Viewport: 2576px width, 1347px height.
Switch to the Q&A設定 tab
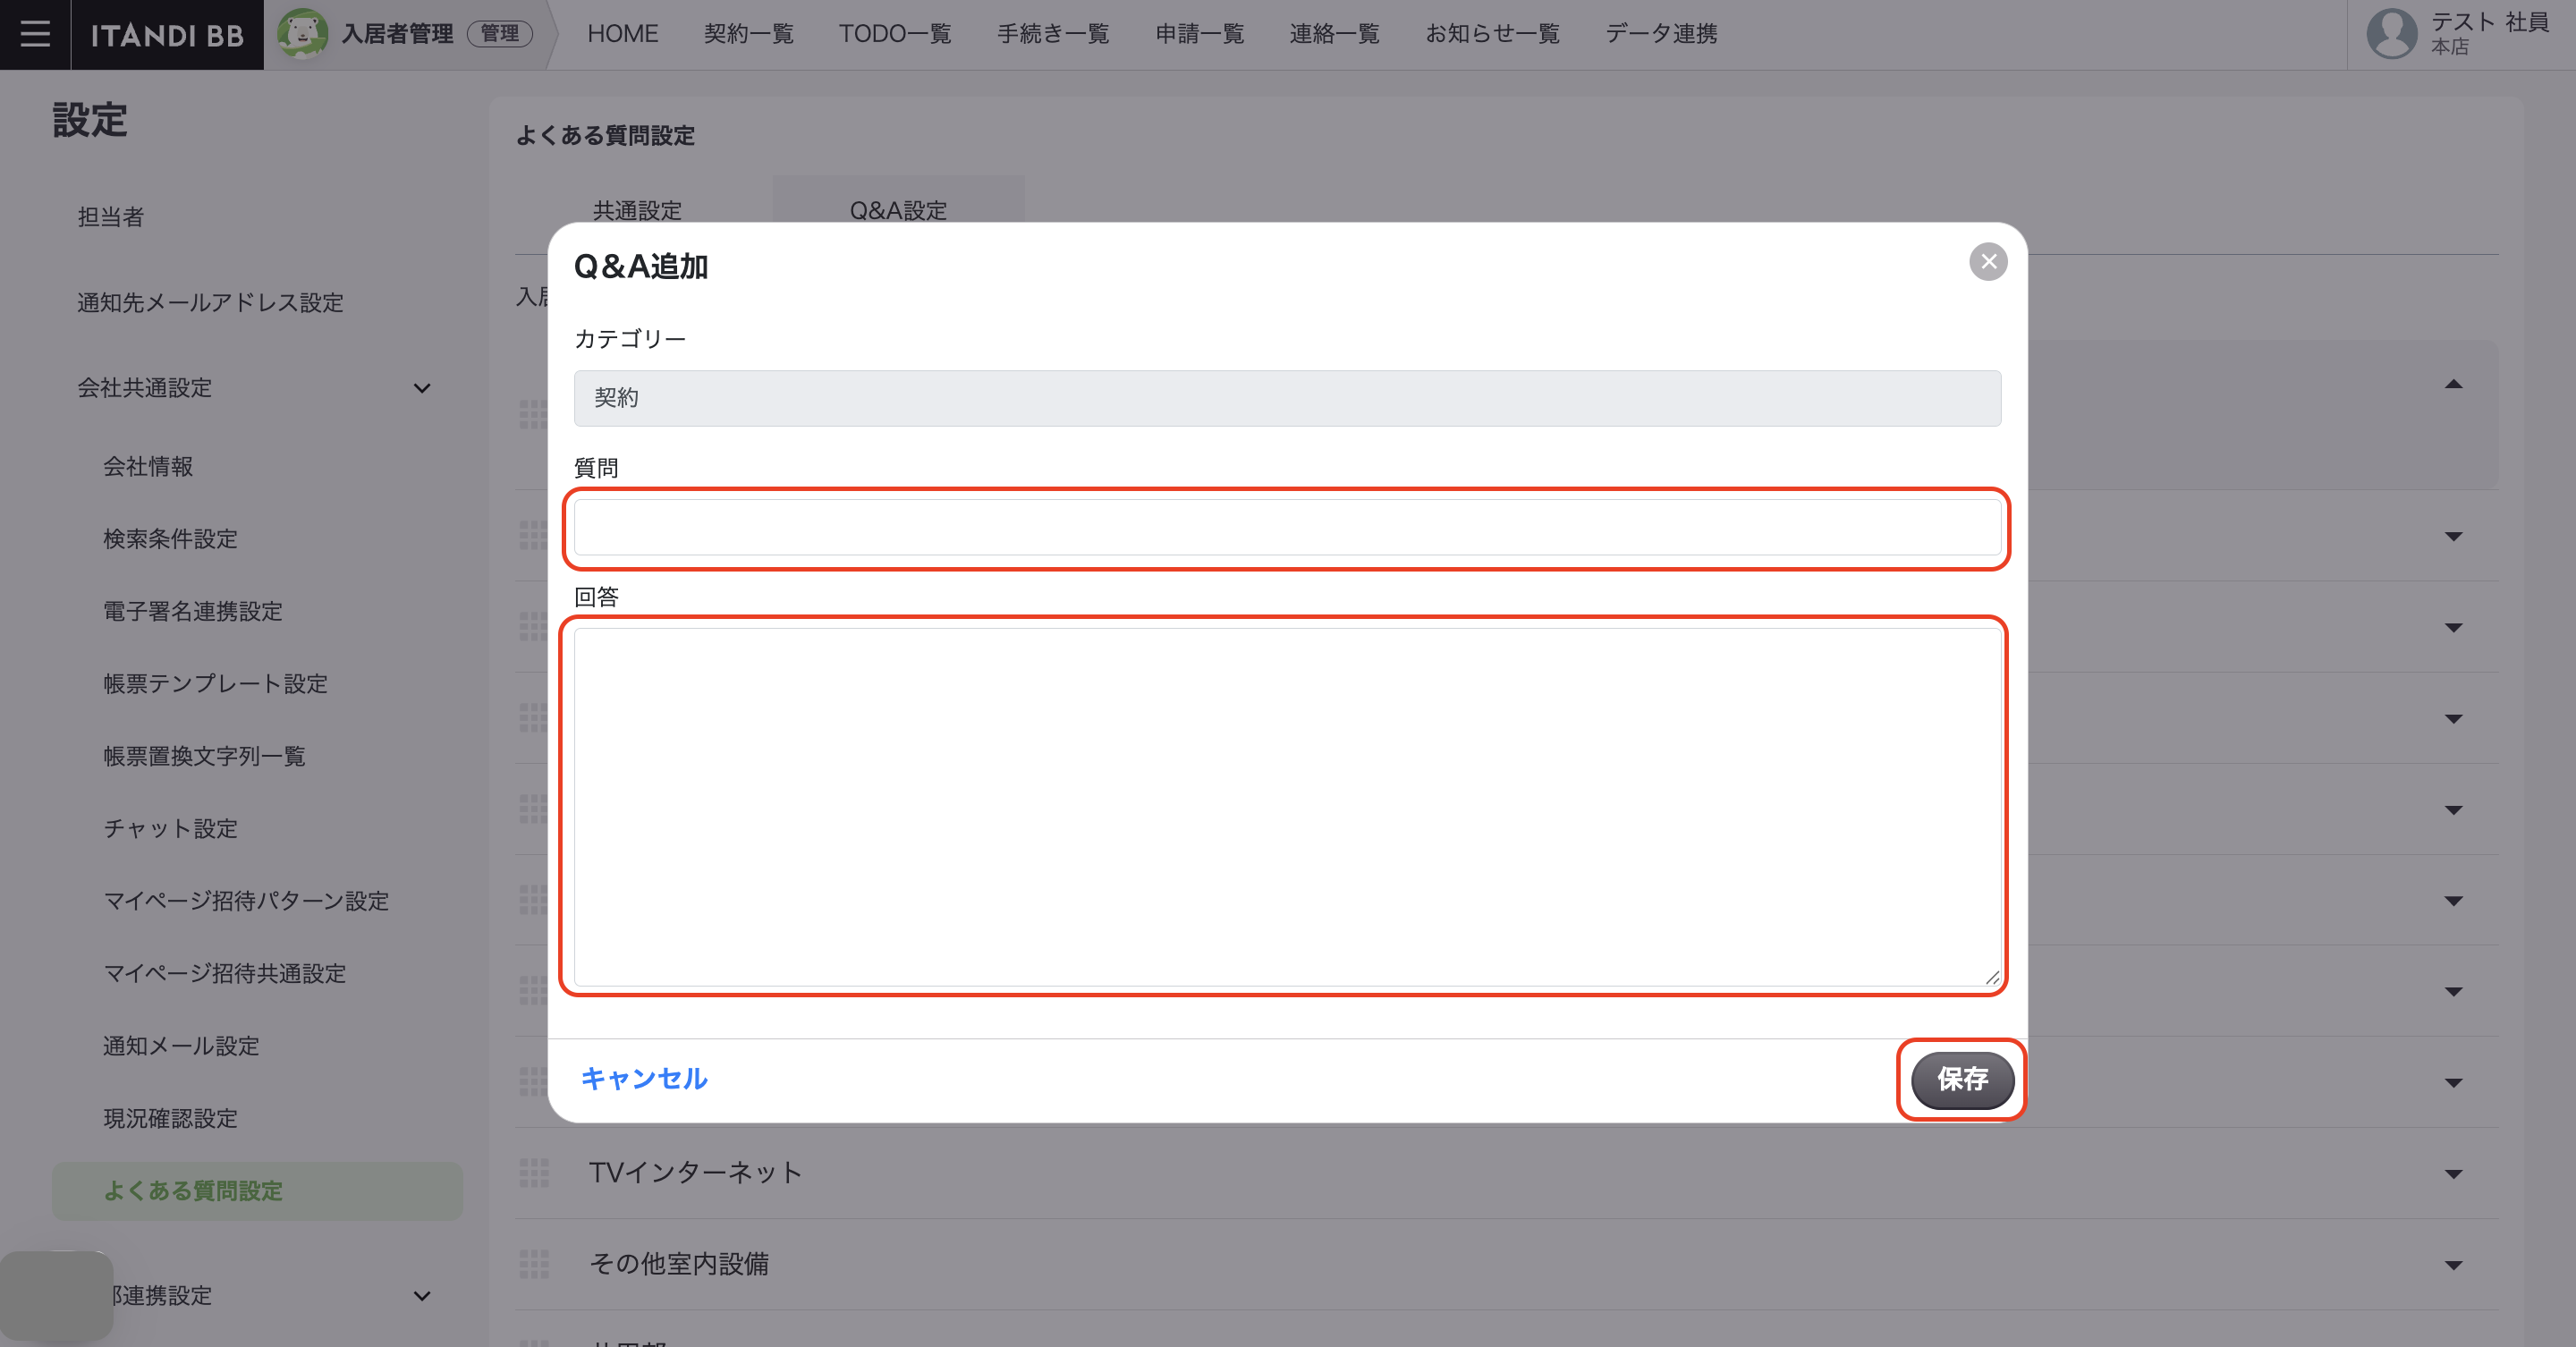point(898,210)
